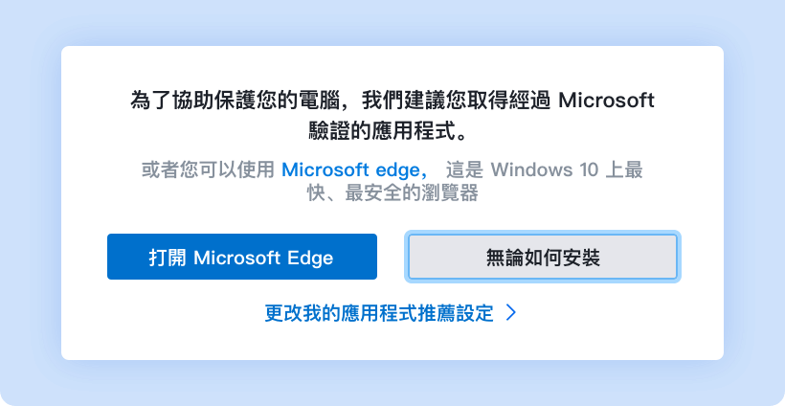Open the blue Microsoft edge hyperlink
This screenshot has height=406, width=785.
pyautogui.click(x=354, y=170)
